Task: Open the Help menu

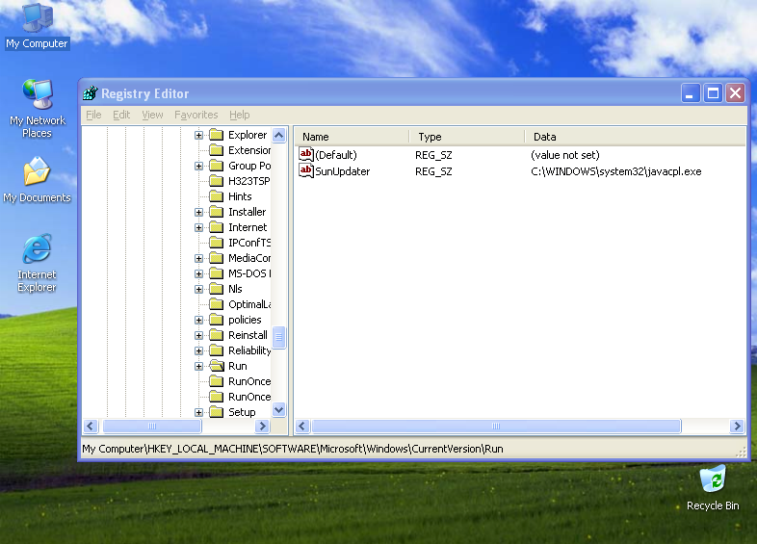Action: pyautogui.click(x=240, y=115)
